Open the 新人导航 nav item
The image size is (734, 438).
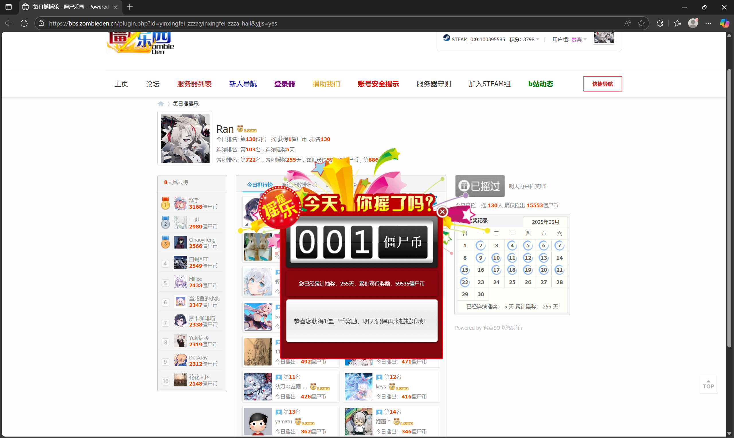click(243, 84)
